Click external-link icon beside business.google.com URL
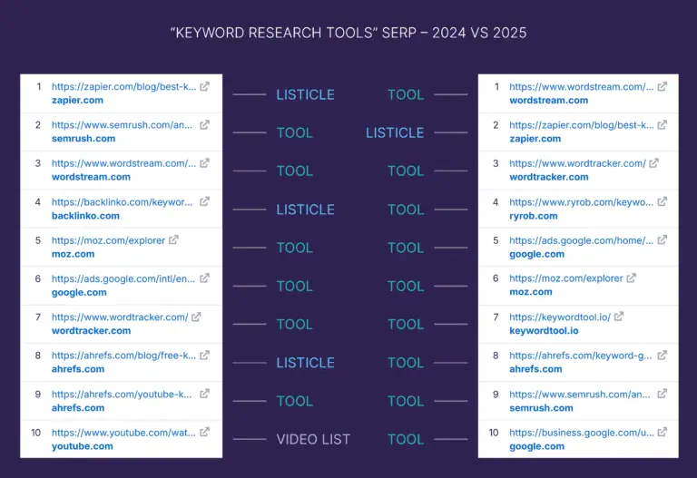The image size is (697, 478). [663, 432]
